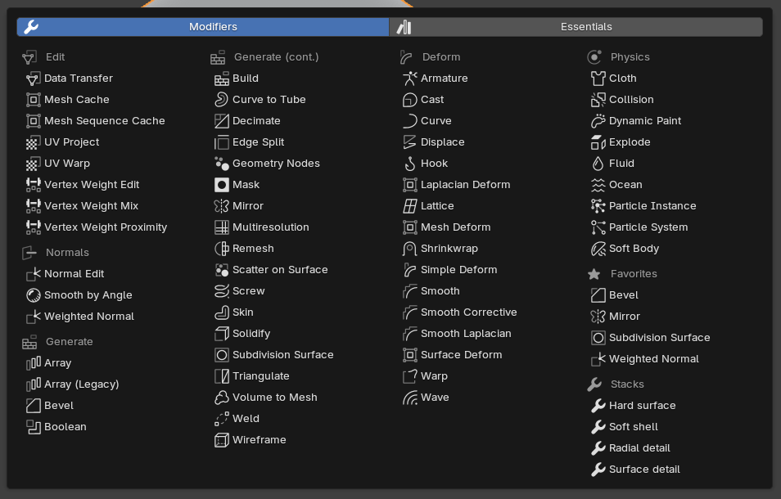The width and height of the screenshot is (781, 499).
Task: Click the Remesh modifier icon
Action: click(x=221, y=248)
